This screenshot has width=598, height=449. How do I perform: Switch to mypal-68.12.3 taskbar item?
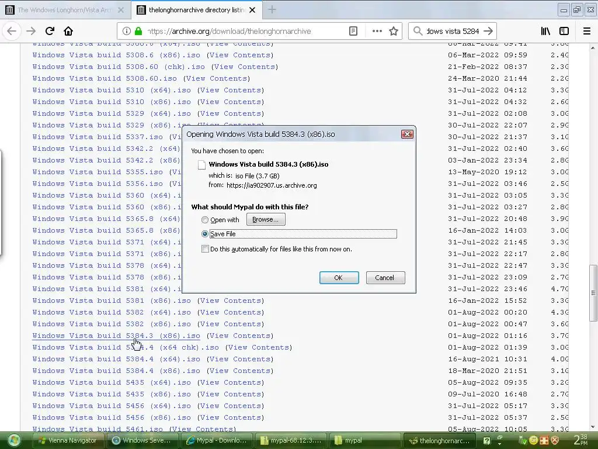[x=291, y=440]
